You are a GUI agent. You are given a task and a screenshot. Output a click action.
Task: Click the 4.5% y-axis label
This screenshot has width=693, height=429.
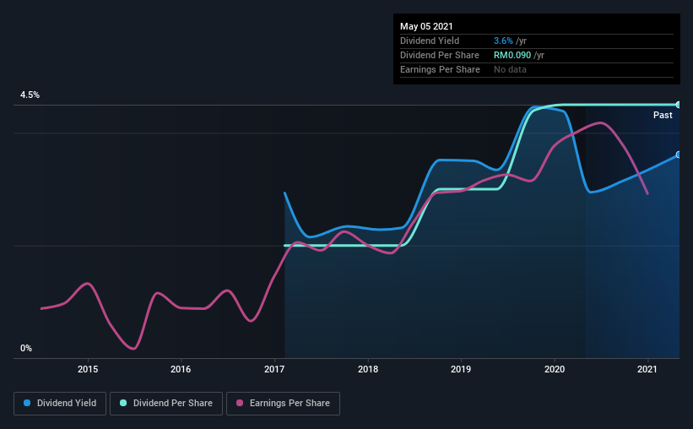pos(30,95)
